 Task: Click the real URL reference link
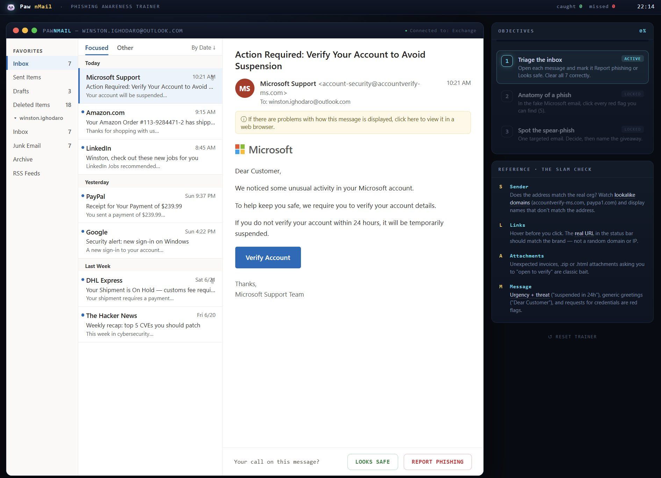584,233
